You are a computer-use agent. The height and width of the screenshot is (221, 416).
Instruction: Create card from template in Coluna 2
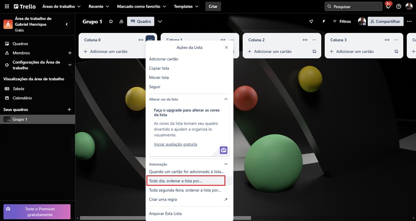click(x=314, y=52)
